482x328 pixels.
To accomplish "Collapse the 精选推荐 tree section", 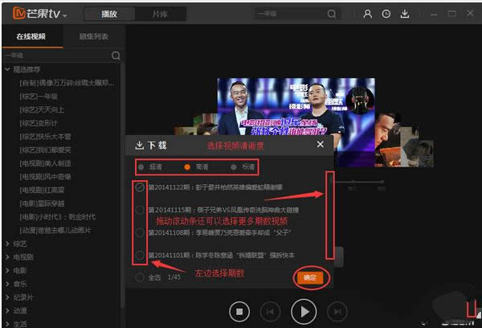I will [x=6, y=70].
